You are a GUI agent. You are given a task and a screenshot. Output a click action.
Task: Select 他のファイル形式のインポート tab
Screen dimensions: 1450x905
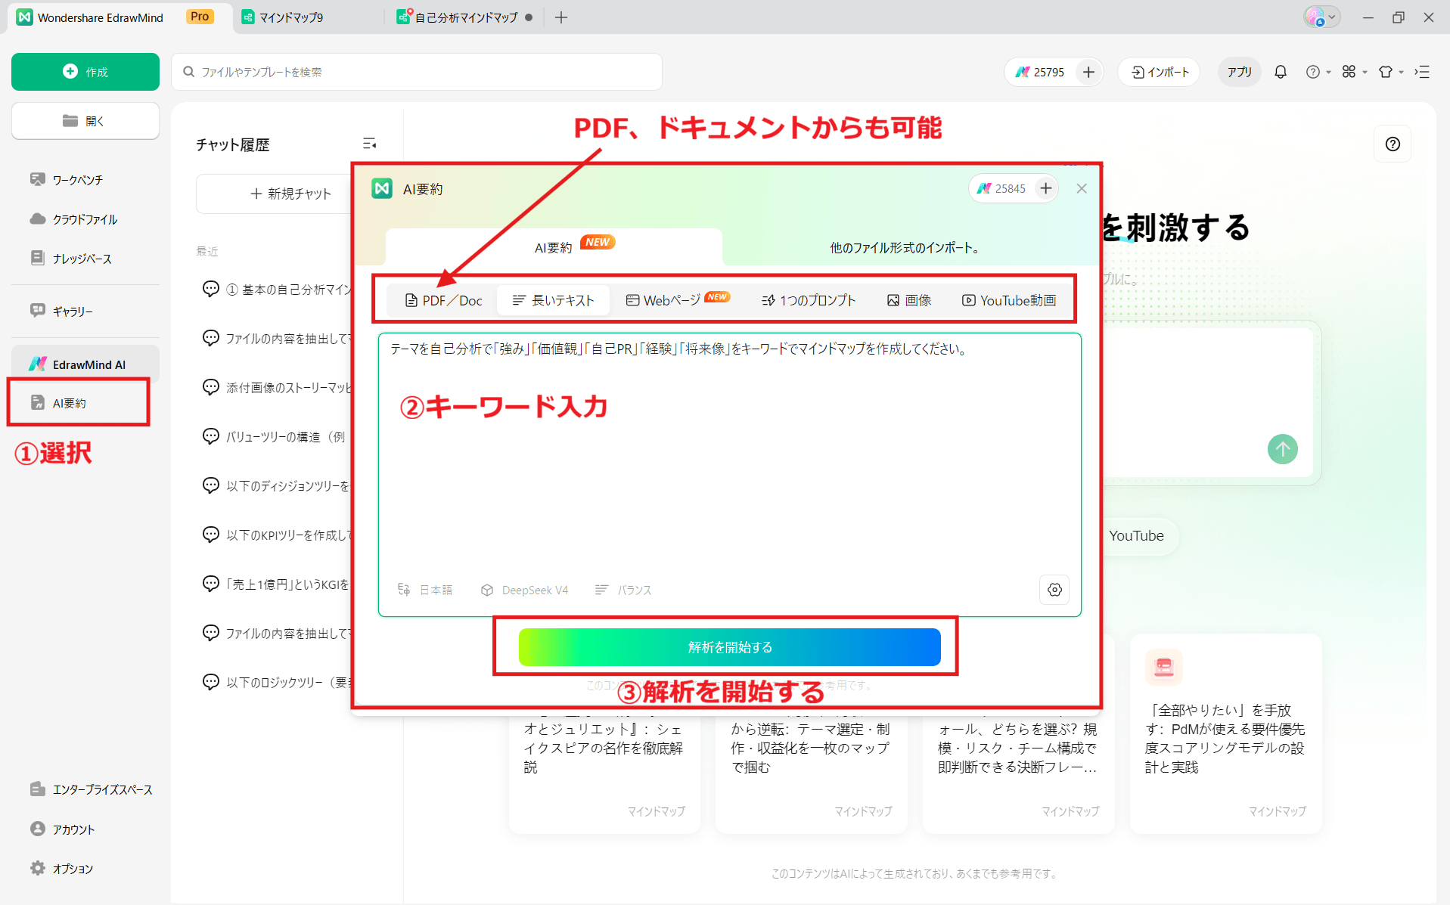[x=905, y=247]
